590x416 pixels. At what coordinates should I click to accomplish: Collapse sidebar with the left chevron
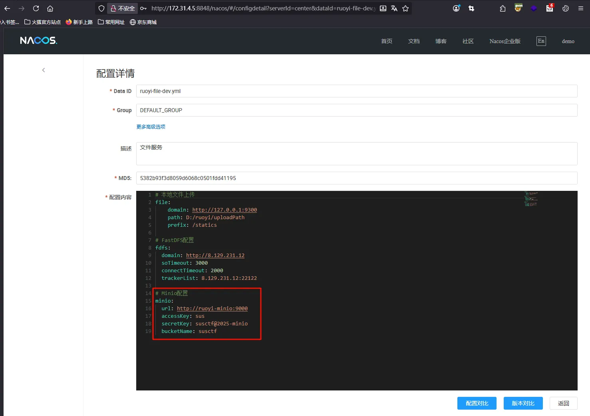[44, 70]
